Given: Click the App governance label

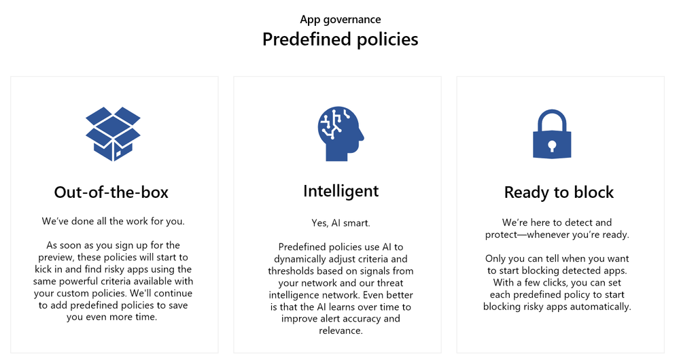Looking at the screenshot, I should pyautogui.click(x=341, y=20).
